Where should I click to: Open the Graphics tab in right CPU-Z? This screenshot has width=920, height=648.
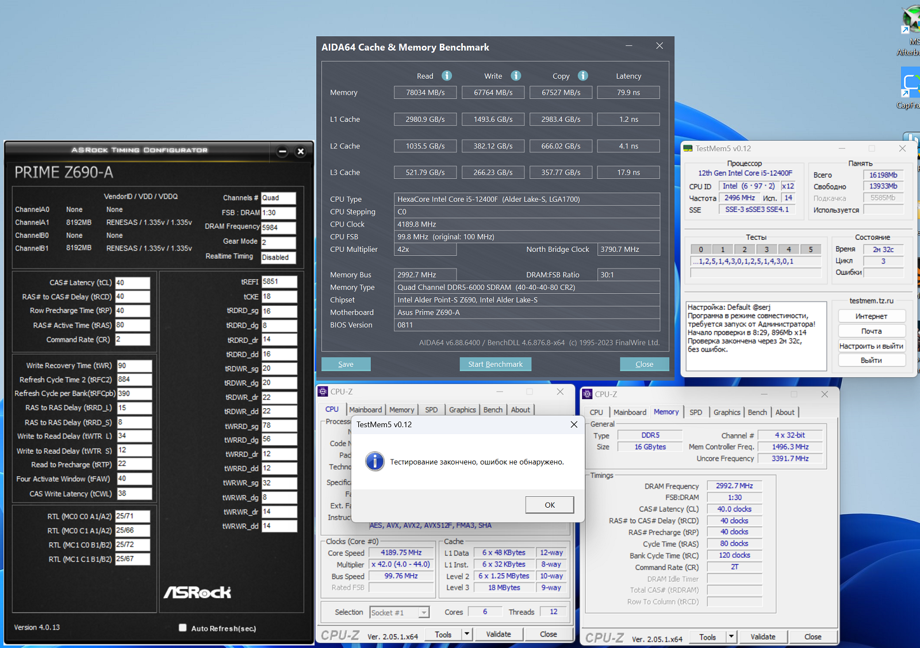coord(727,412)
